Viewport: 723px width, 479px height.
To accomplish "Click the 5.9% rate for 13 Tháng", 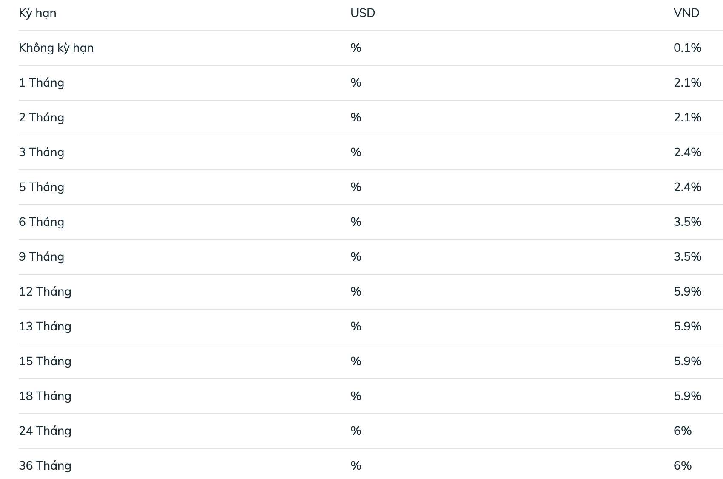I will click(688, 327).
